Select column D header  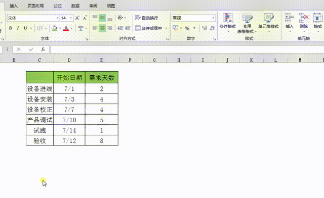(x=69, y=60)
